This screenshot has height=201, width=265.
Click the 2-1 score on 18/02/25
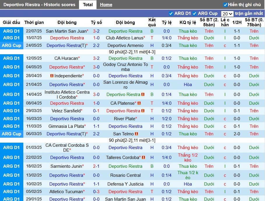coord(96,166)
